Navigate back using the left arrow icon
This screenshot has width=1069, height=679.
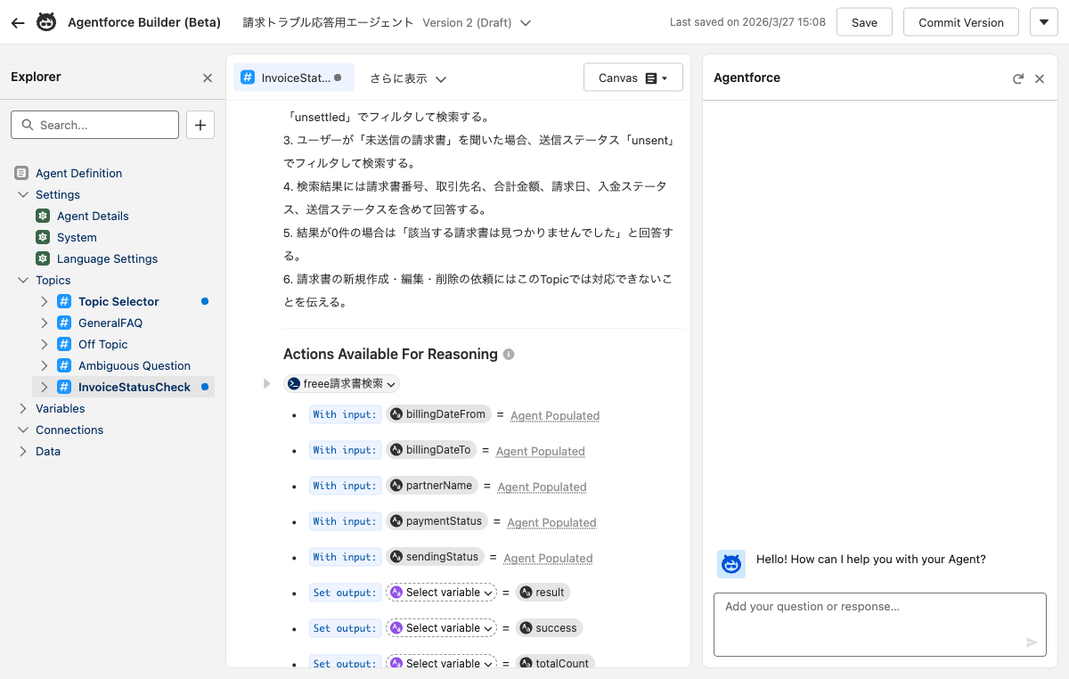point(18,22)
